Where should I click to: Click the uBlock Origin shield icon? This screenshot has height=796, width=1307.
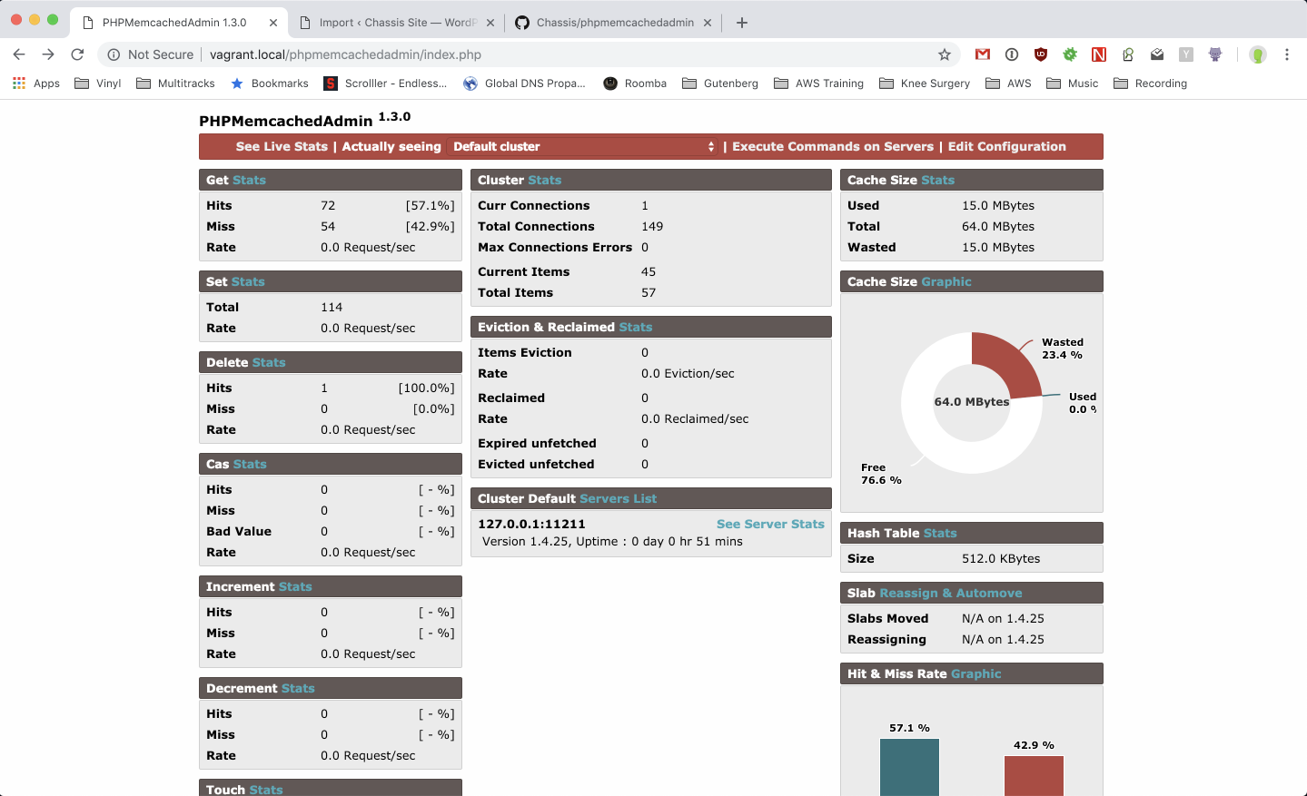click(1041, 54)
